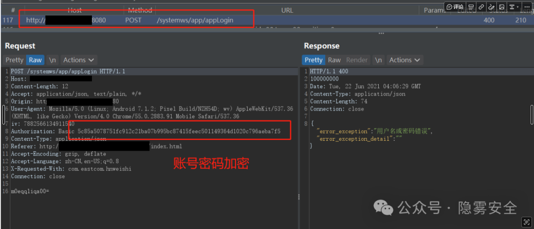This screenshot has height=229, width=534.
Task: Click length value 210 in row 117
Action: 520,20
